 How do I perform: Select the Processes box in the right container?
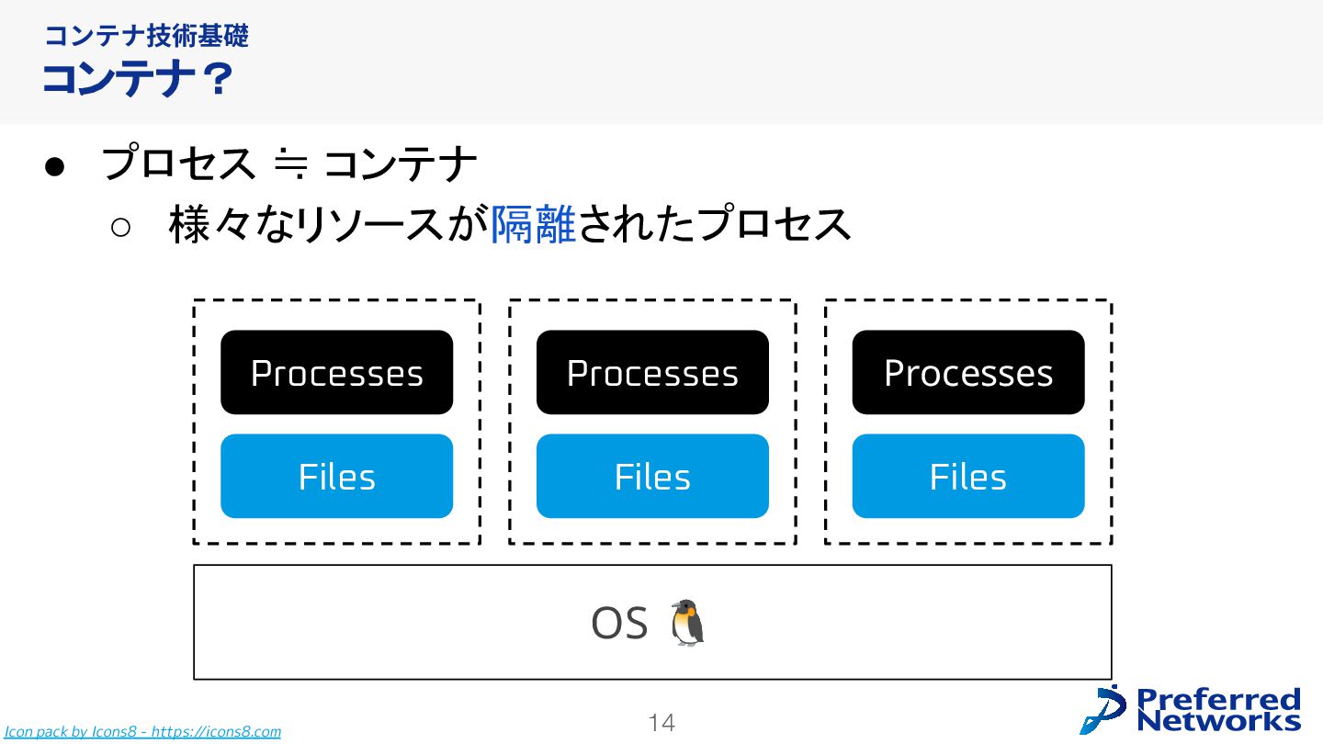click(x=968, y=373)
